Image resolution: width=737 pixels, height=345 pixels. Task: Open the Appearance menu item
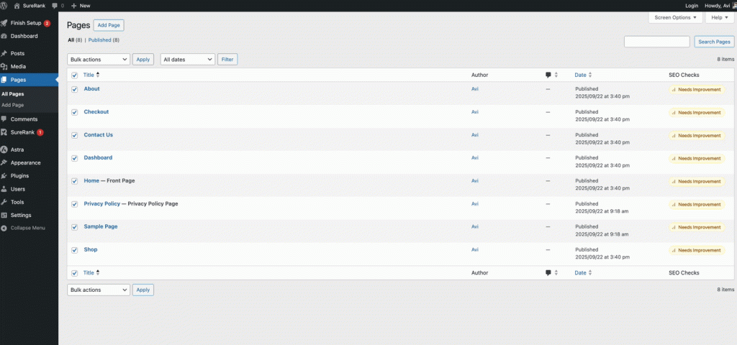25,162
